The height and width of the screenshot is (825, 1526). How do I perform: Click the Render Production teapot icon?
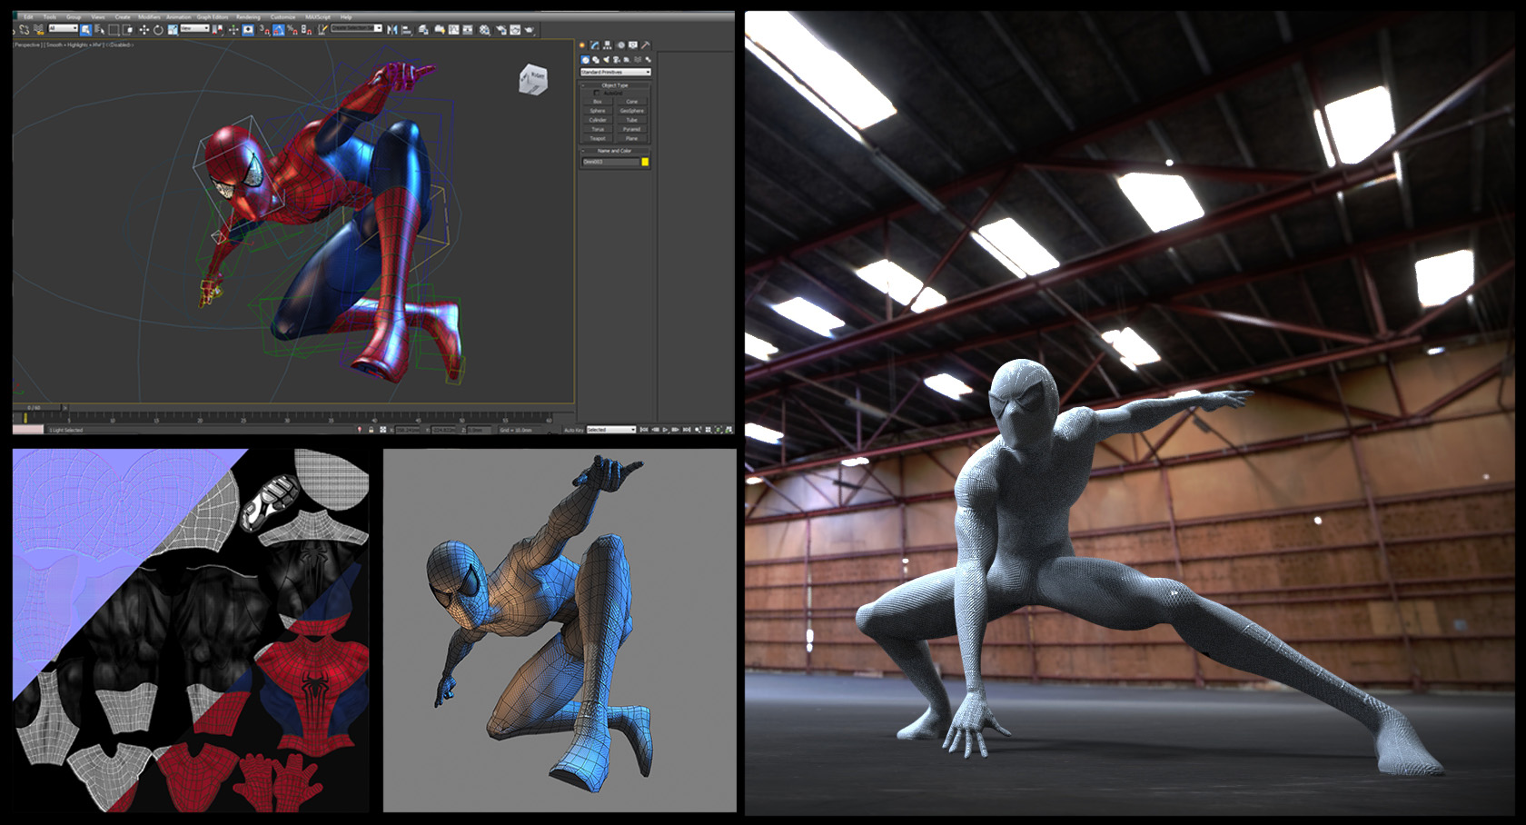tap(530, 29)
